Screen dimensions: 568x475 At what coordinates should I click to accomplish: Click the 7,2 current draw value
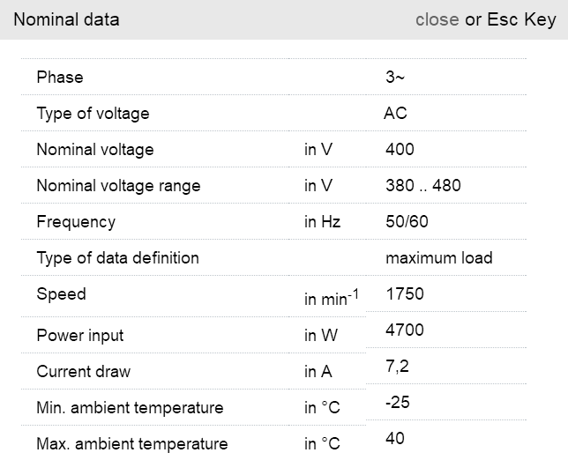[x=397, y=367]
